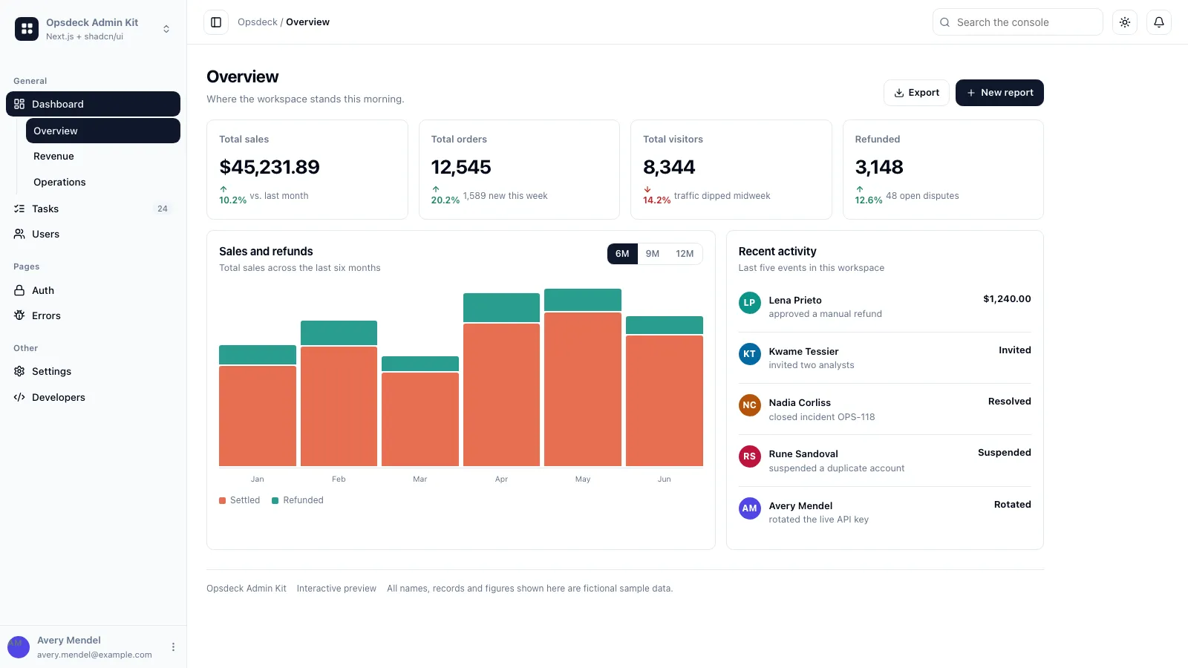Click LP avatar for Lena Prieto

(750, 303)
